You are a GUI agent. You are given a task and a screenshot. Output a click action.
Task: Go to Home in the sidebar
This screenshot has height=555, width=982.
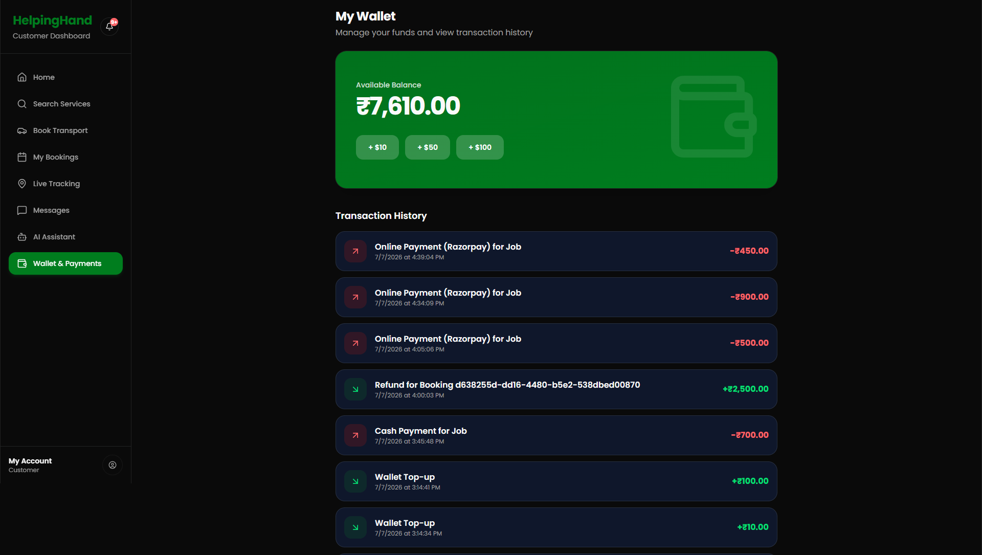pyautogui.click(x=65, y=77)
